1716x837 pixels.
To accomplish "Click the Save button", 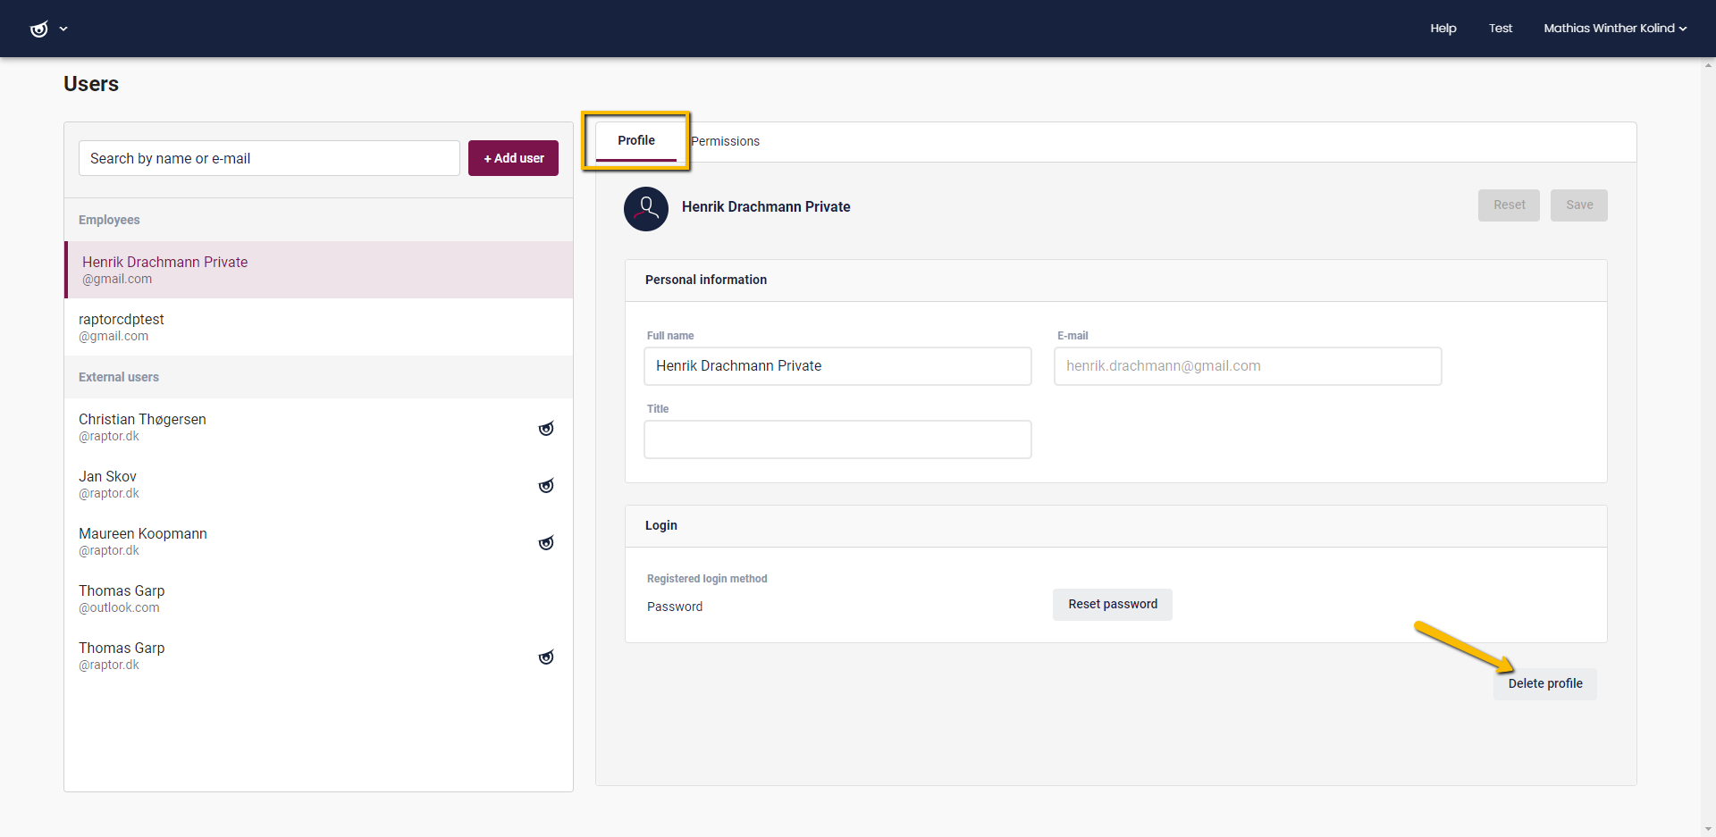I will click(x=1579, y=205).
